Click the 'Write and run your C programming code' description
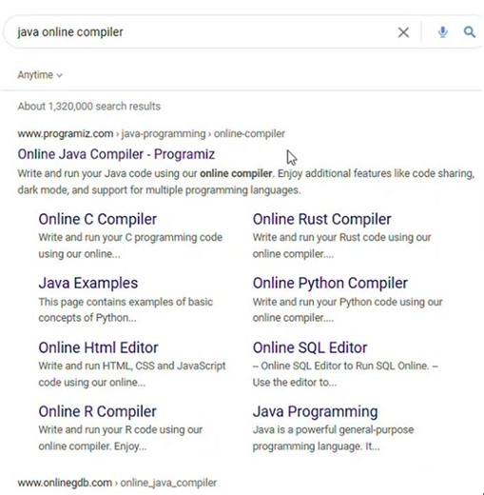Viewport: 484px width, 495px height. tap(130, 246)
